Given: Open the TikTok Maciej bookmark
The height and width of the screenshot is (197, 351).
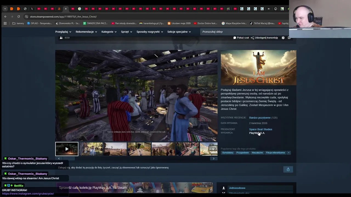Looking at the screenshot, I should [262, 23].
